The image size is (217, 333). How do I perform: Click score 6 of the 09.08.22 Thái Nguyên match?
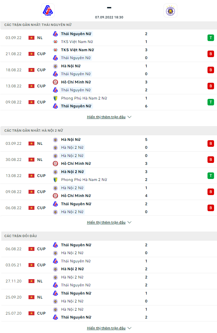(146, 106)
